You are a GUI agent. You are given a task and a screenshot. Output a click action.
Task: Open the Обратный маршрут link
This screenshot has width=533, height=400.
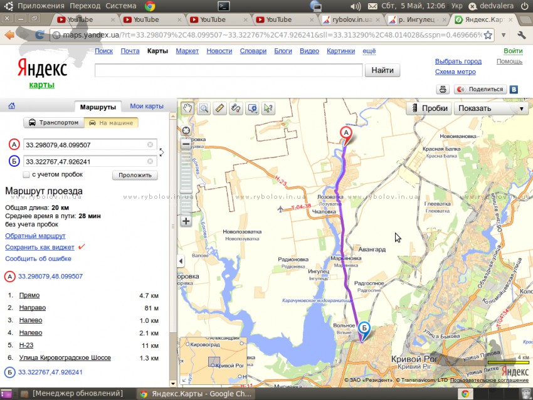click(x=35, y=236)
